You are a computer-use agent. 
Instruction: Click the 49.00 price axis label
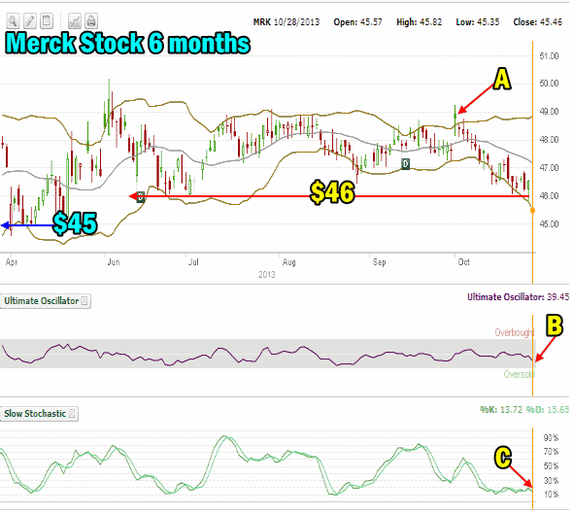[x=550, y=112]
